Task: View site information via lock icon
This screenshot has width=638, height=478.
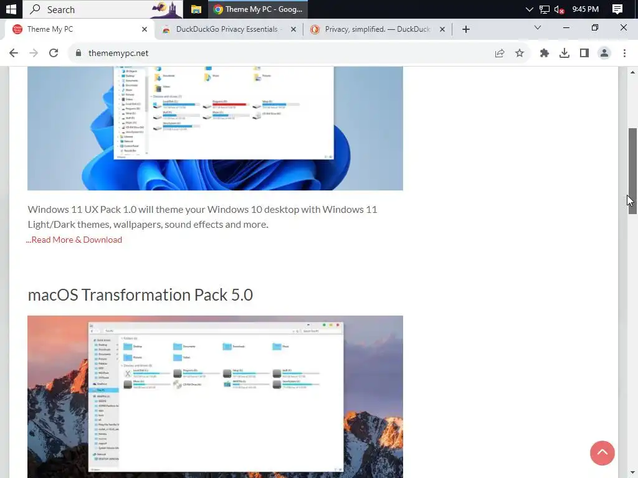Action: coord(79,53)
